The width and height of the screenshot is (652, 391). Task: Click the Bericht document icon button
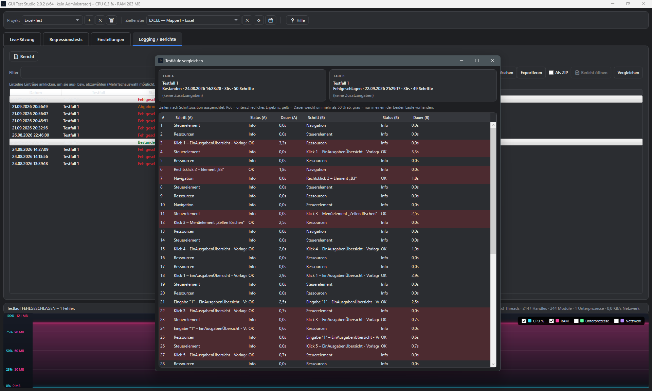[x=24, y=57]
